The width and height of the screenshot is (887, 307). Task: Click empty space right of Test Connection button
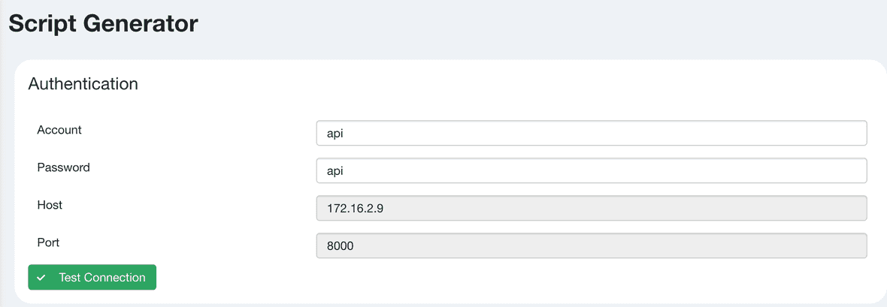[x=451, y=278]
